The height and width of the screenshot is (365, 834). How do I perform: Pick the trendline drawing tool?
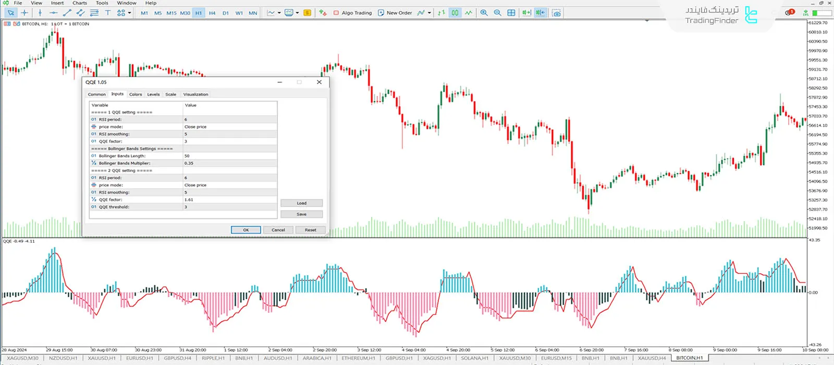pos(67,13)
